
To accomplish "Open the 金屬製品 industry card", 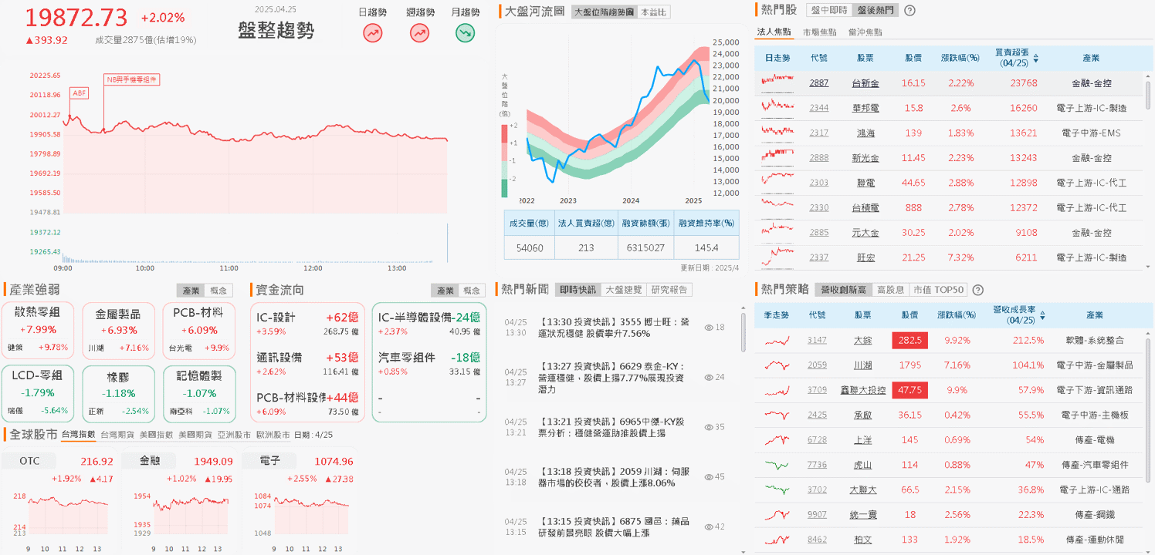I will click(x=118, y=330).
